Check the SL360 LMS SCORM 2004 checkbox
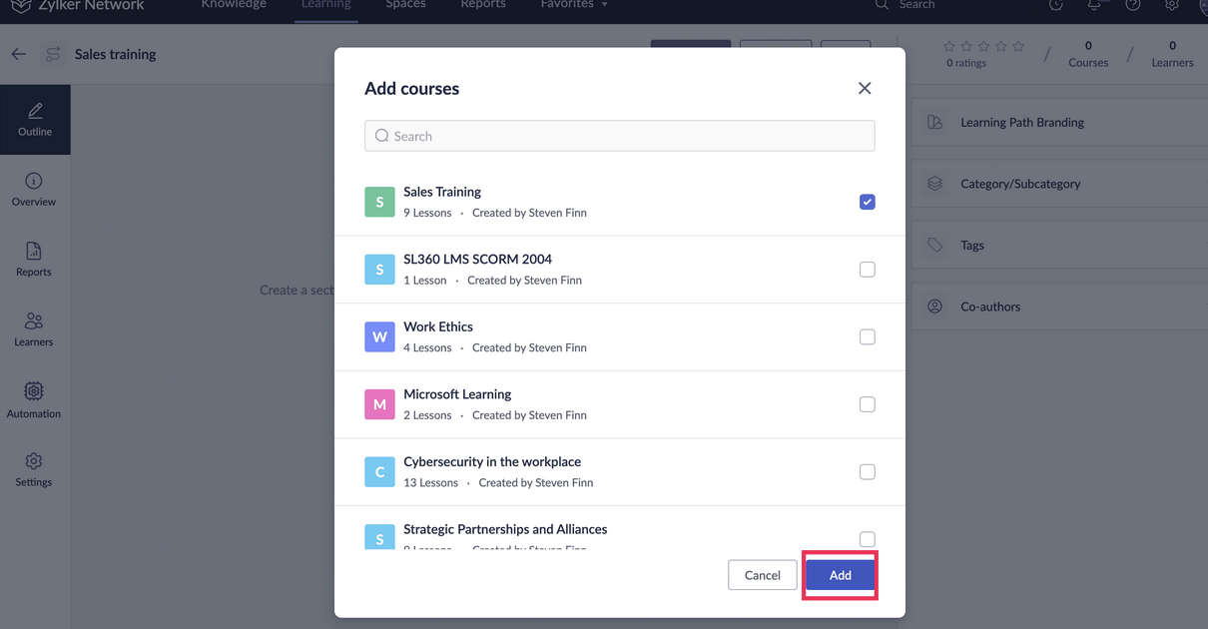 coord(867,270)
